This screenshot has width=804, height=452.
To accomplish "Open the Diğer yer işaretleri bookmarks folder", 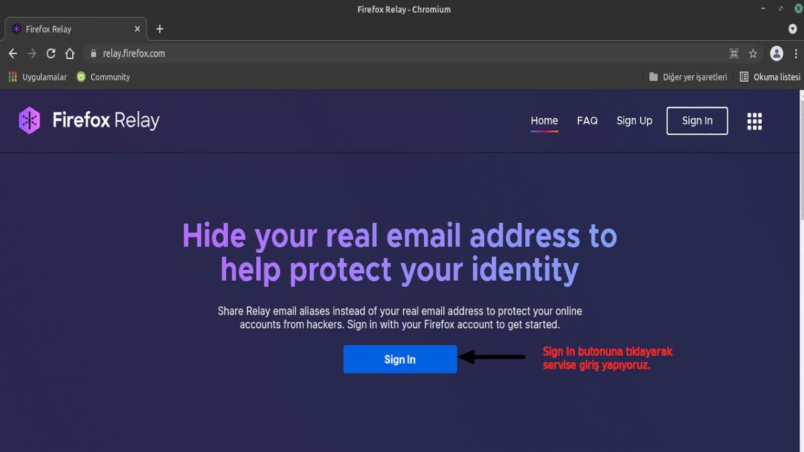I will [x=687, y=76].
